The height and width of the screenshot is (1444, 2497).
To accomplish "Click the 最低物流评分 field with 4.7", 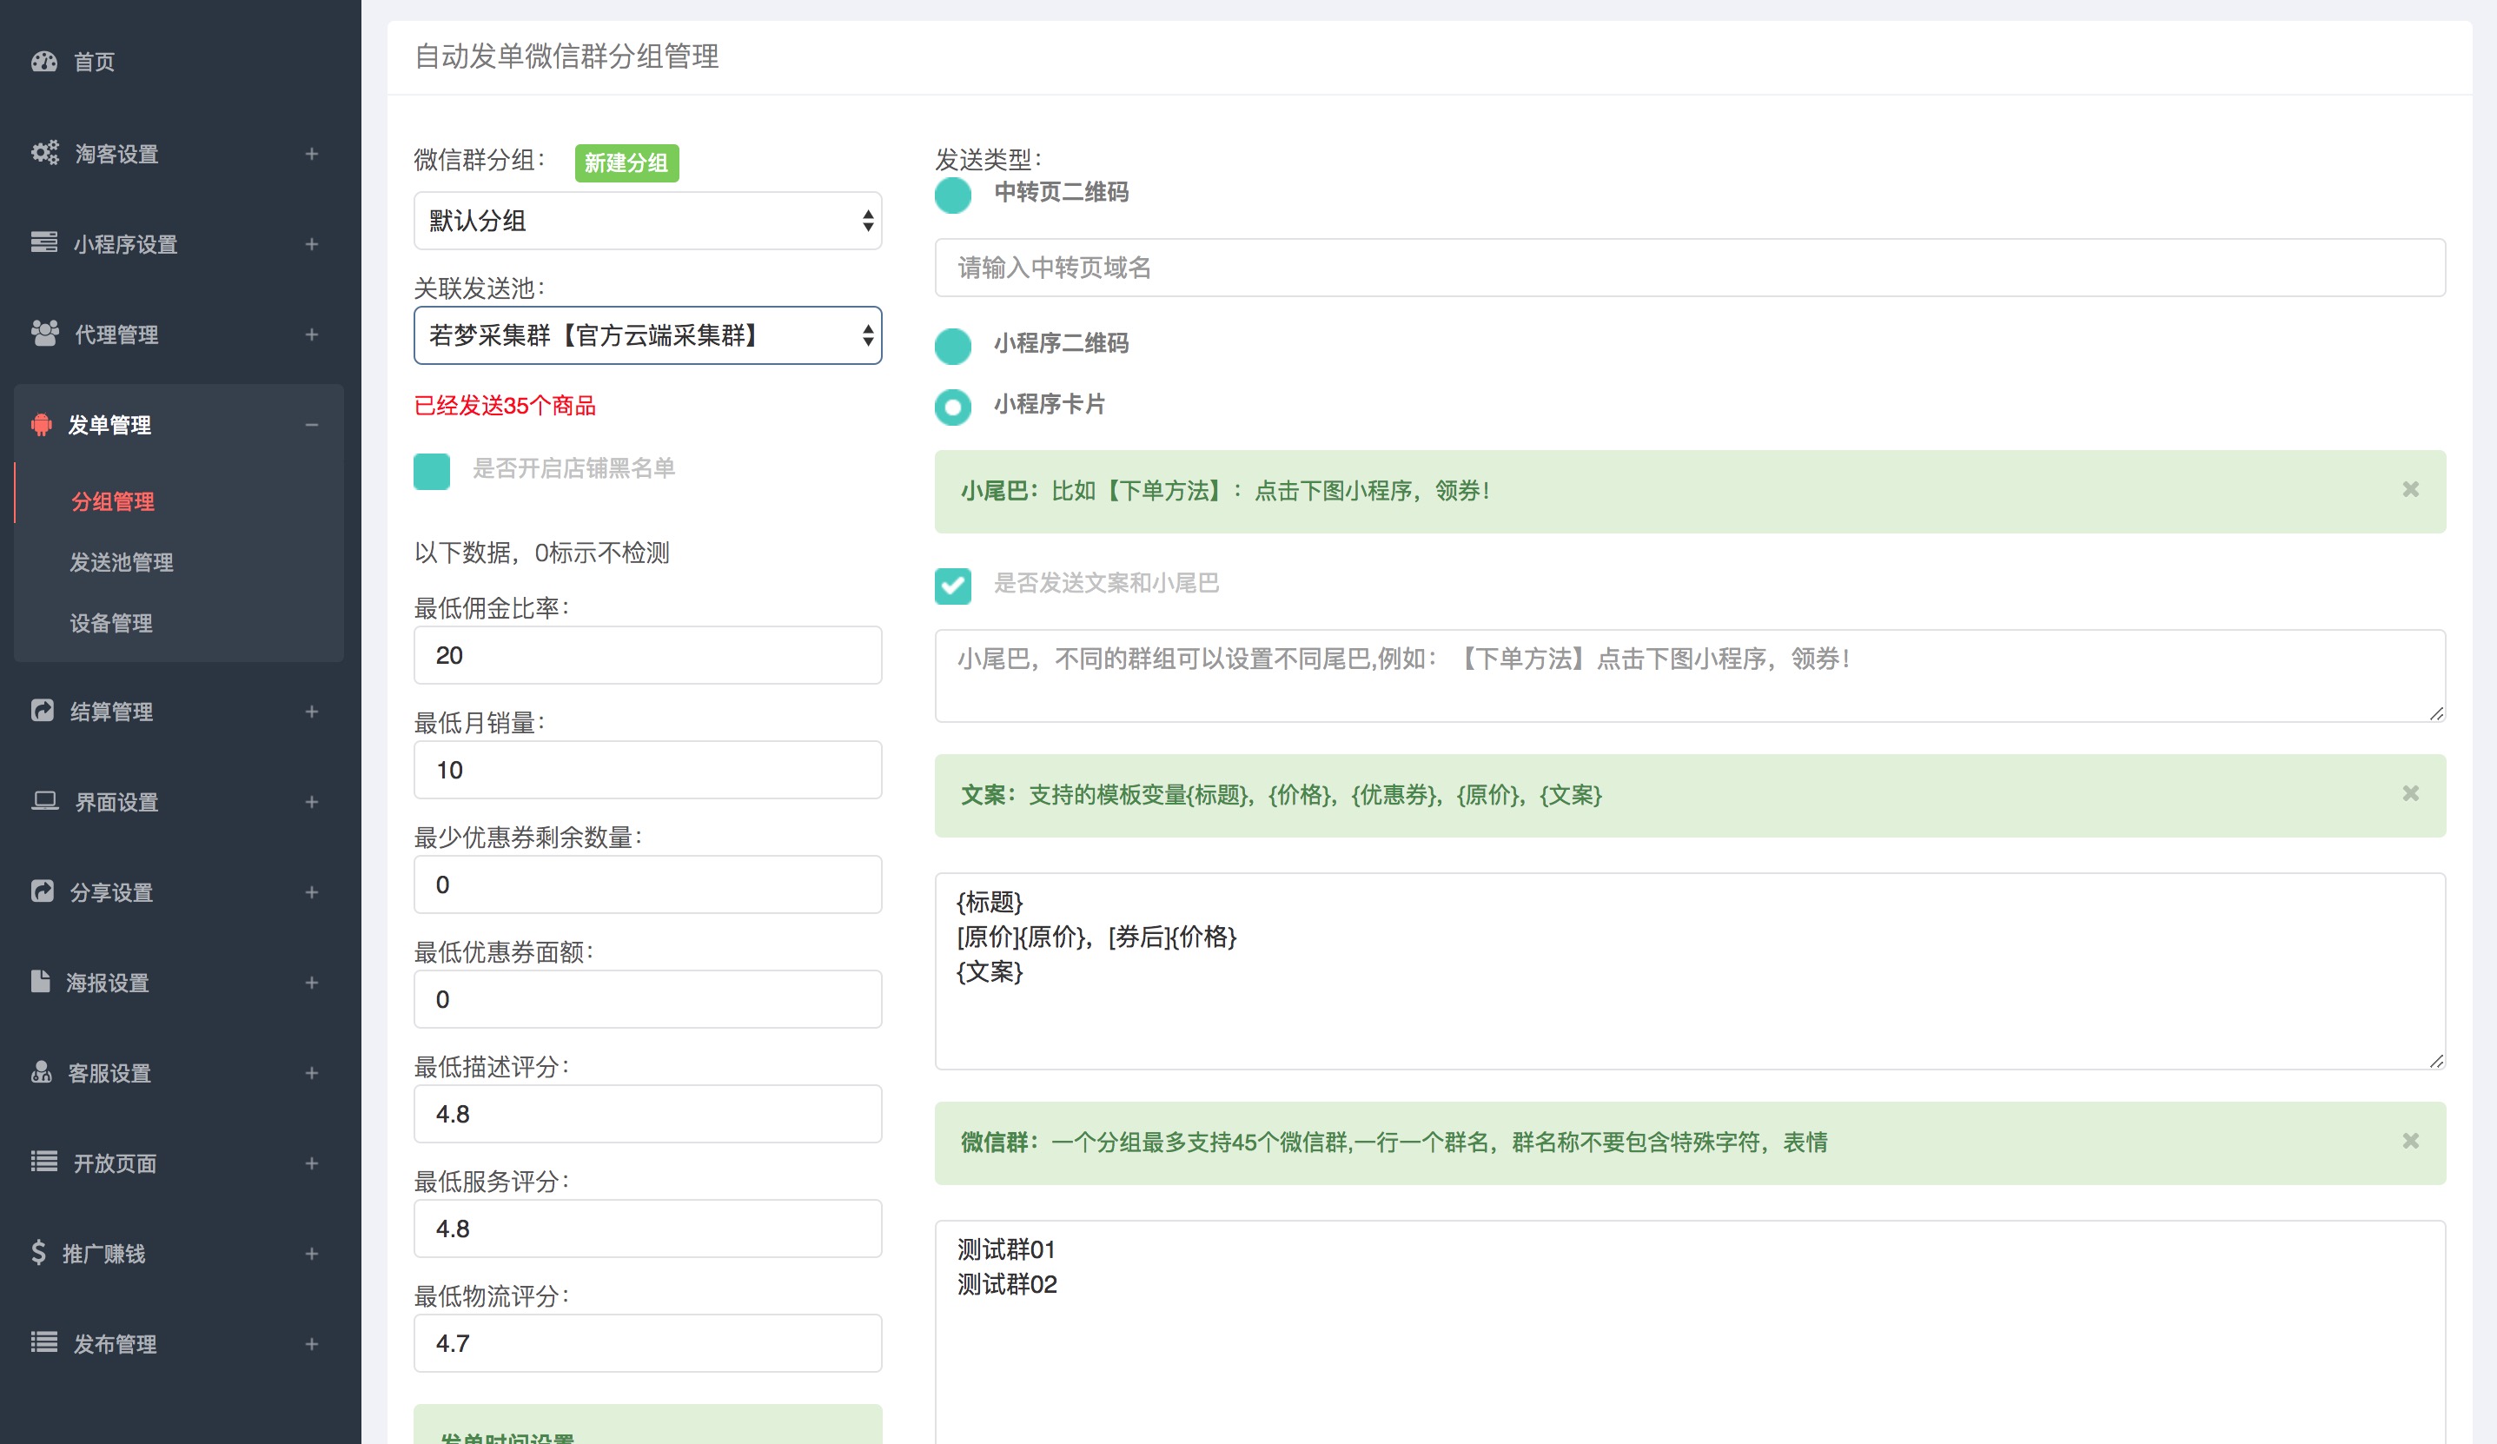I will (648, 1343).
